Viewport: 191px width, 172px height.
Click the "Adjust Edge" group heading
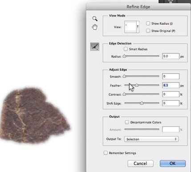(118, 70)
